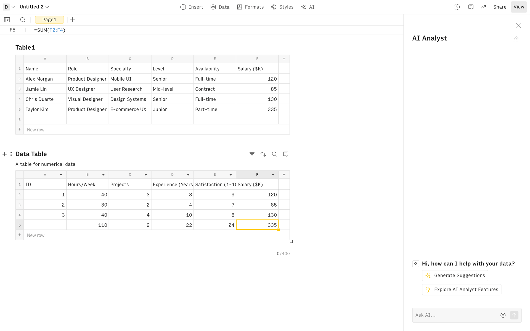The height and width of the screenshot is (331, 530).
Task: Open the Formats menu
Action: [250, 7]
